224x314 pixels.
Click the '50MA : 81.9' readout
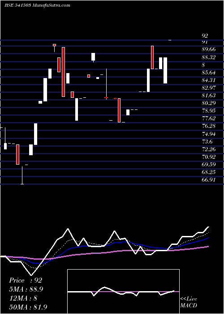(x=28, y=307)
